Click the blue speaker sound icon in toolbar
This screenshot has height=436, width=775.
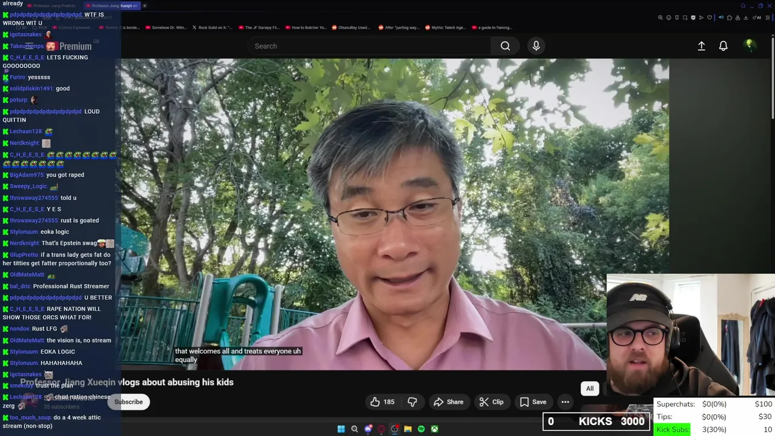[x=721, y=18]
